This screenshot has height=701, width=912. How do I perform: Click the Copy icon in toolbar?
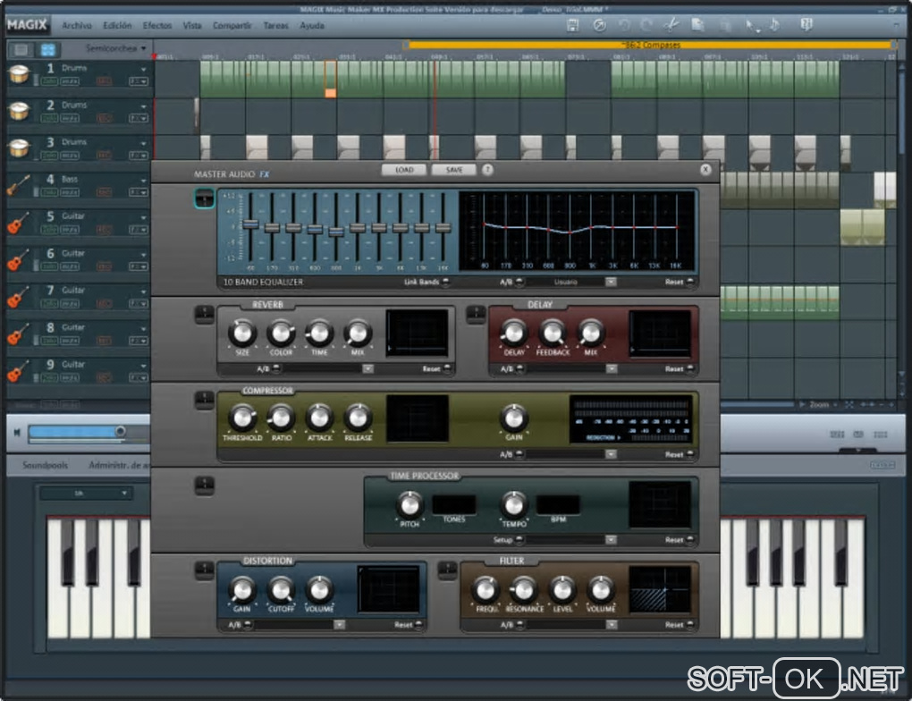point(697,24)
